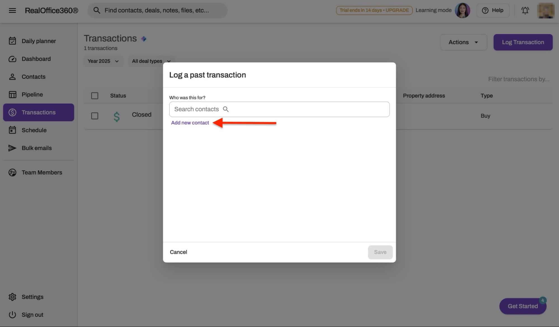Screen dimensions: 559x327
Task: Check the Closed transaction row checkbox
Action: click(x=95, y=116)
